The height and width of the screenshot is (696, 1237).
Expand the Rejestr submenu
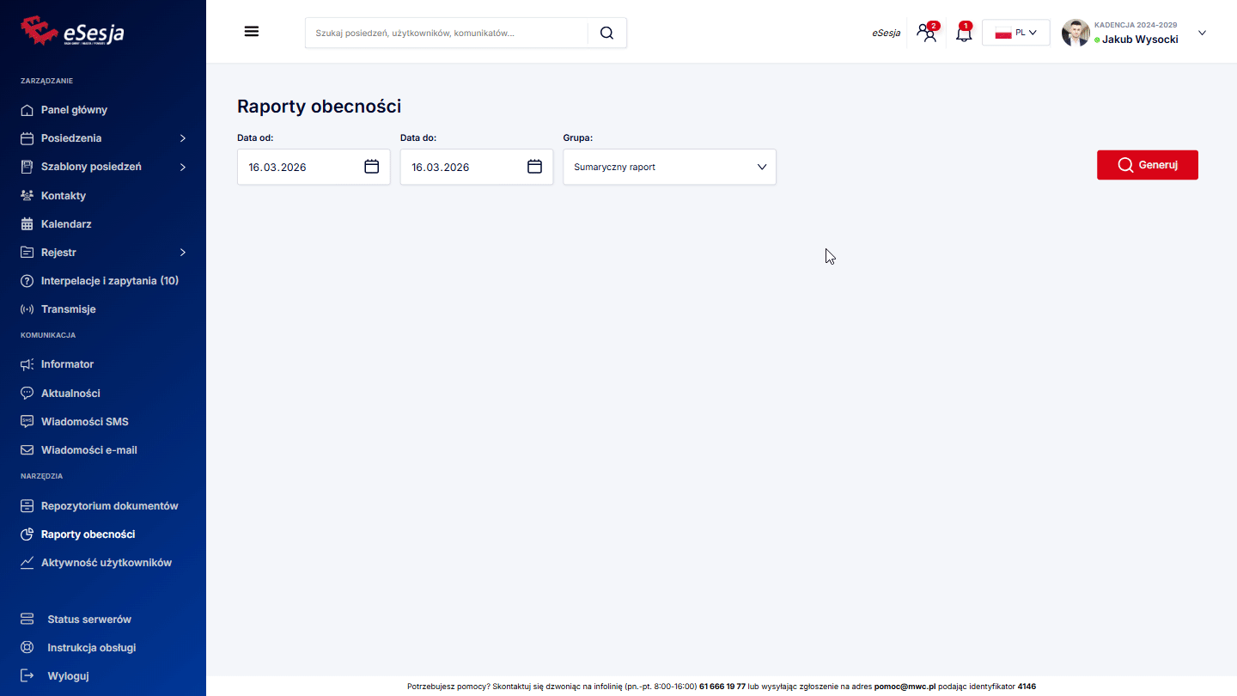182,253
